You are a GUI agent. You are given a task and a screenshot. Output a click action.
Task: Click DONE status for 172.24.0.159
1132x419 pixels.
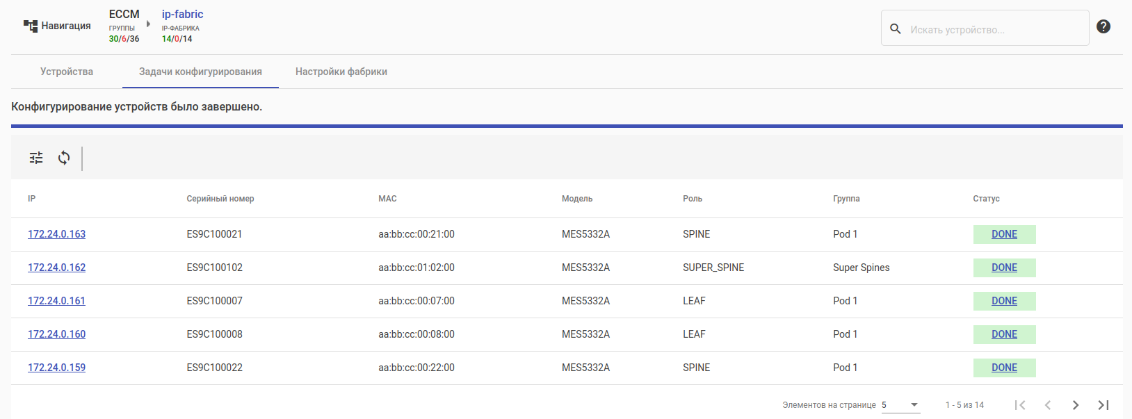1004,368
